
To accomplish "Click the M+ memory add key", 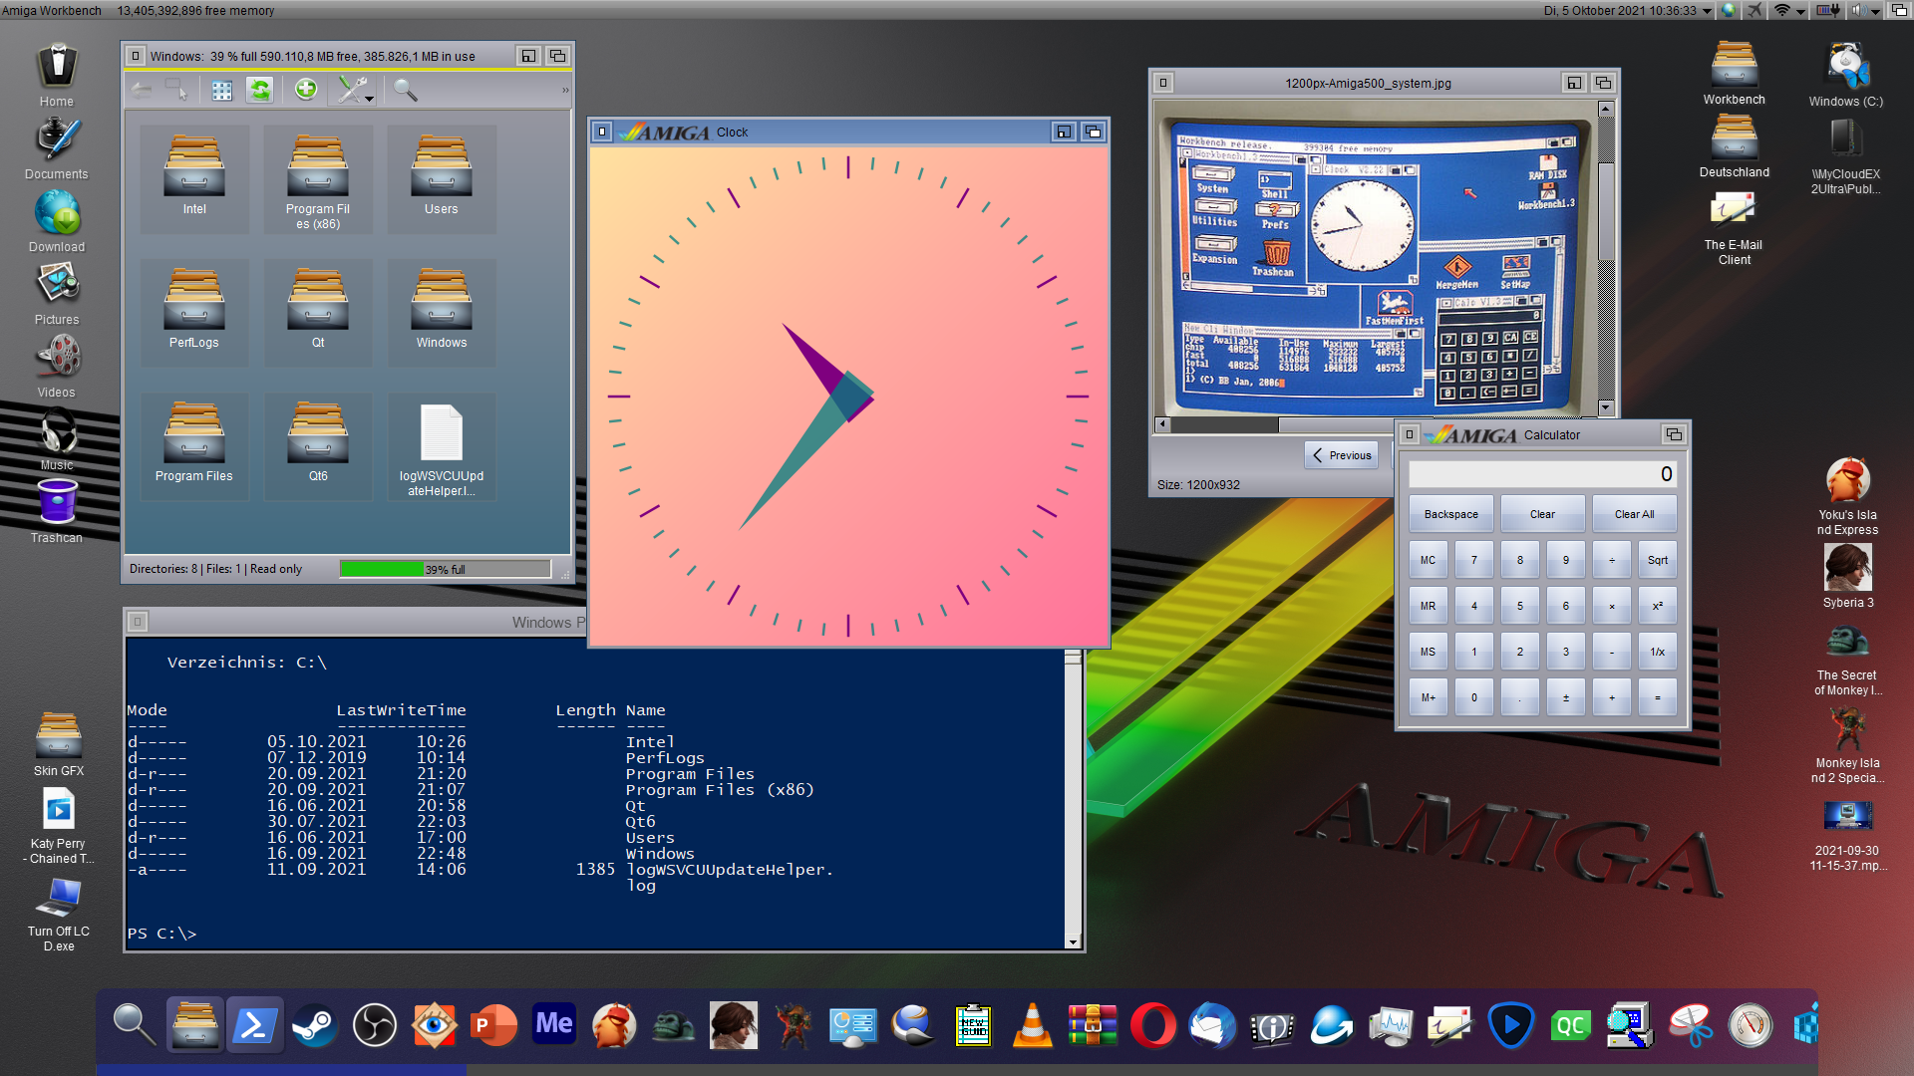I will (x=1428, y=697).
